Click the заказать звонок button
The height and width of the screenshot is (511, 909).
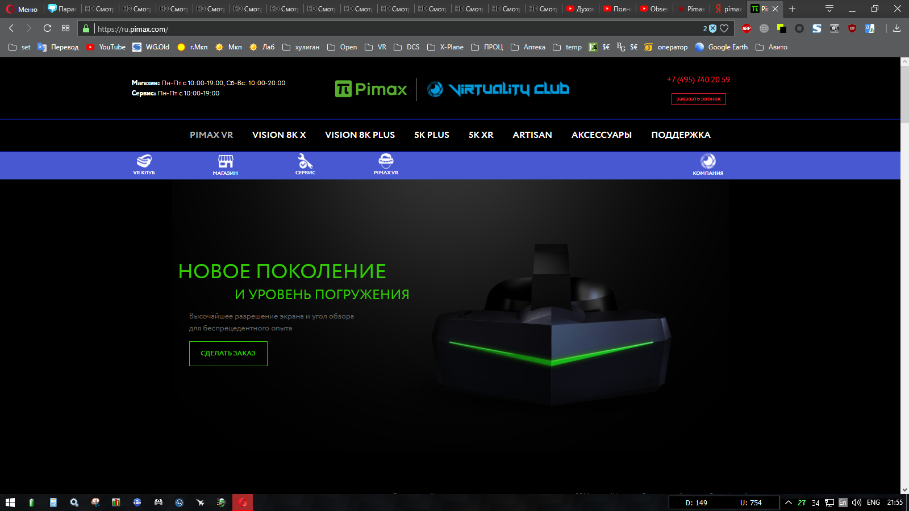pos(699,99)
